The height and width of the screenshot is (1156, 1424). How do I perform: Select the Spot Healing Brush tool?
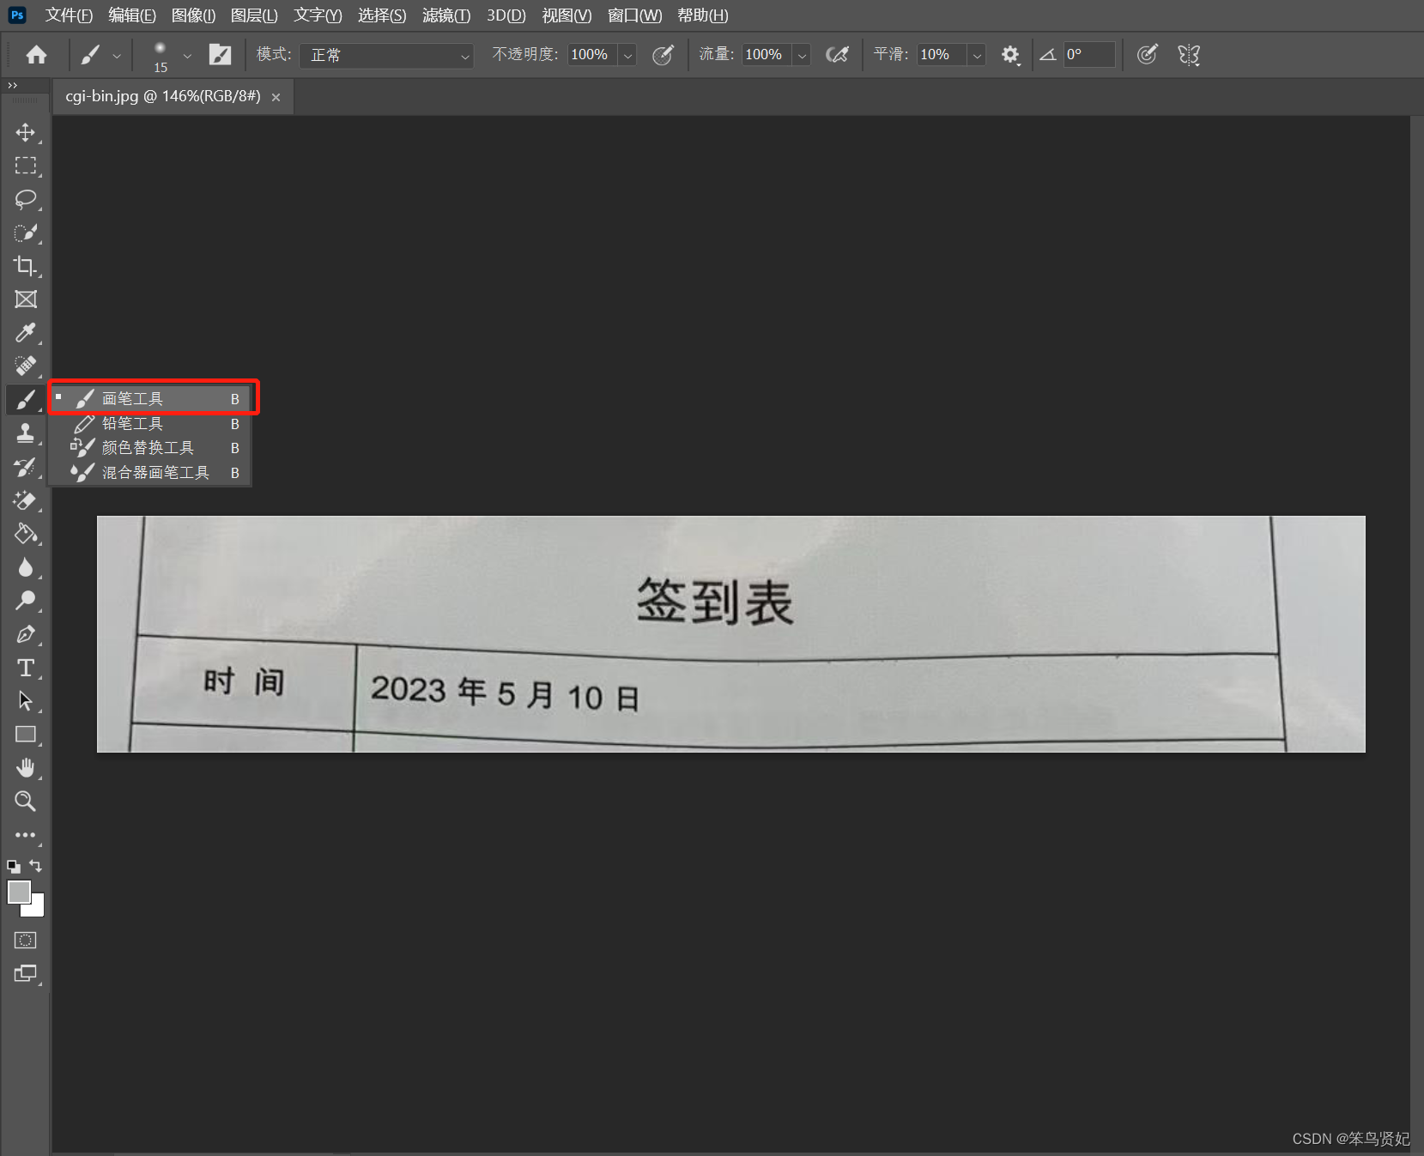click(26, 366)
